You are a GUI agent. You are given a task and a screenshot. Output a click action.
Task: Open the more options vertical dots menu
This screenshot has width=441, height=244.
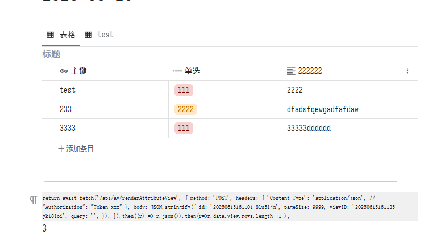click(407, 71)
